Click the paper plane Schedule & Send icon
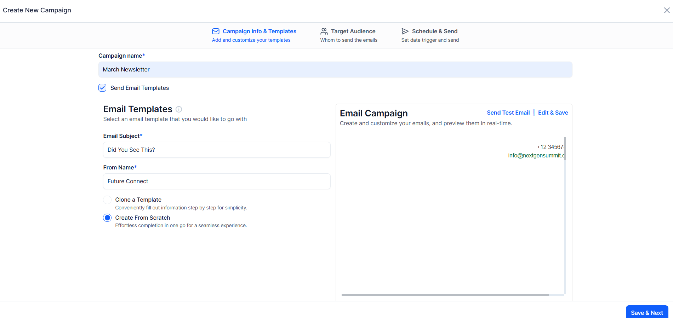Screen dimensions: 673x318 (x=405, y=31)
